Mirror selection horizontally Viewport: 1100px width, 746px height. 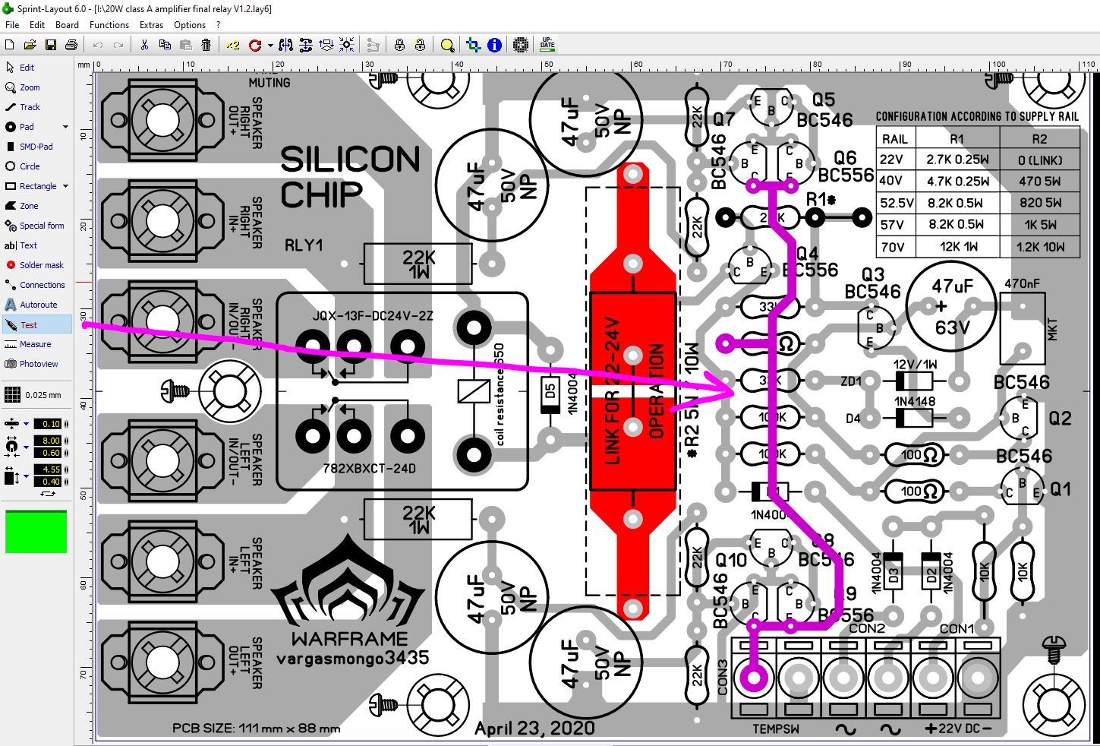coord(286,45)
